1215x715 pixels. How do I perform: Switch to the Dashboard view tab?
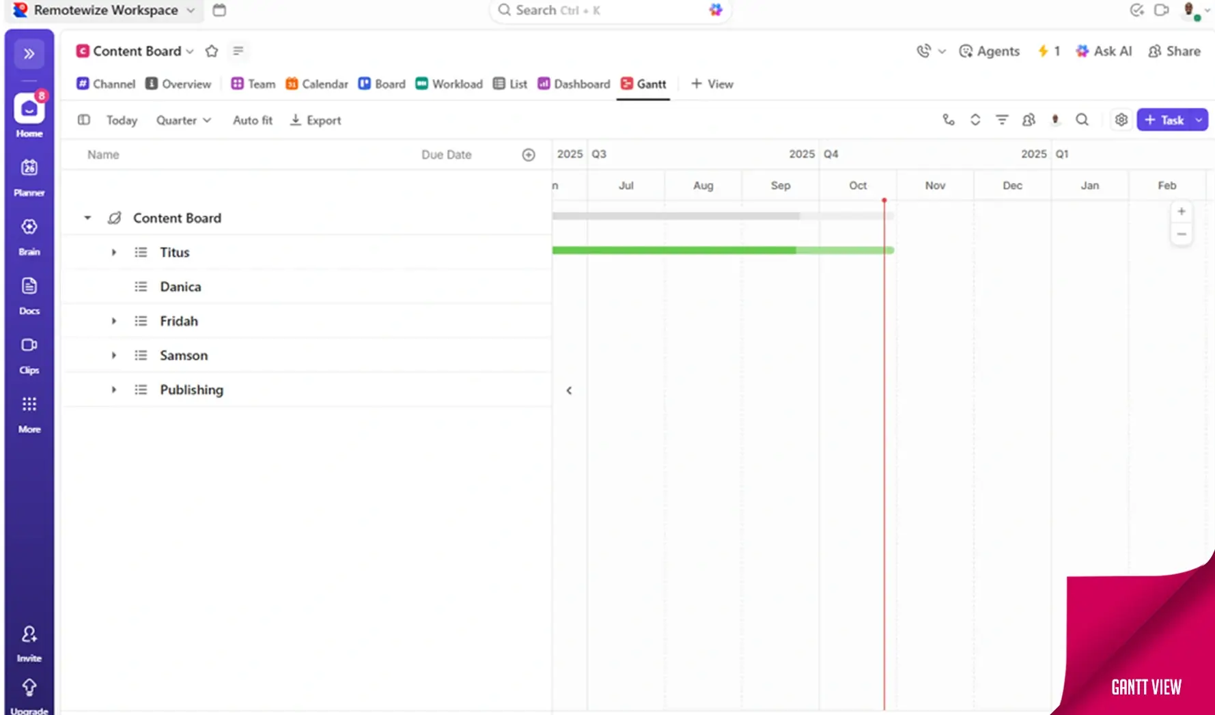coord(574,84)
